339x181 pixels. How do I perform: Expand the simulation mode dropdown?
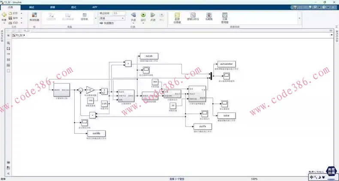point(123,18)
